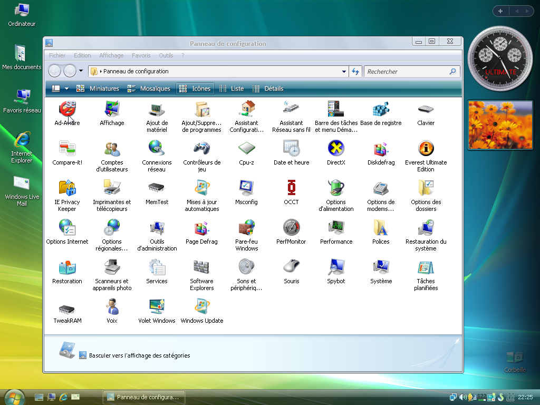540x405 pixels.
Task: Open the Favoris menu
Action: click(141, 55)
